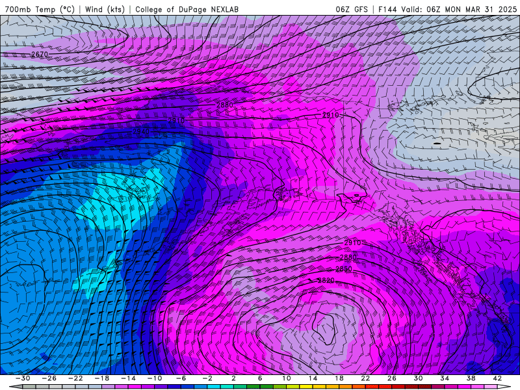Click the 2880 label directly above 2850
This screenshot has height=390, width=520.
(348, 257)
